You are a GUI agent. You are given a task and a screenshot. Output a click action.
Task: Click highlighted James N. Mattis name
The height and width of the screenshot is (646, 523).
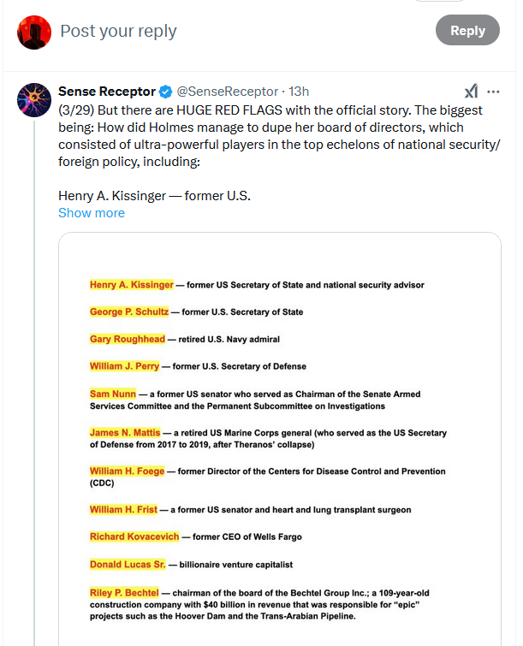pyautogui.click(x=125, y=433)
